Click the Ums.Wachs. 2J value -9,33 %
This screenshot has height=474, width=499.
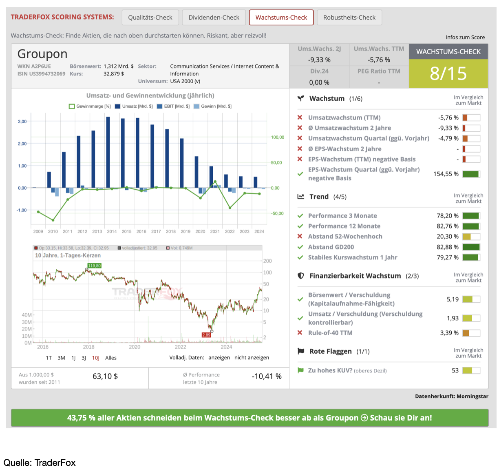pyautogui.click(x=319, y=60)
